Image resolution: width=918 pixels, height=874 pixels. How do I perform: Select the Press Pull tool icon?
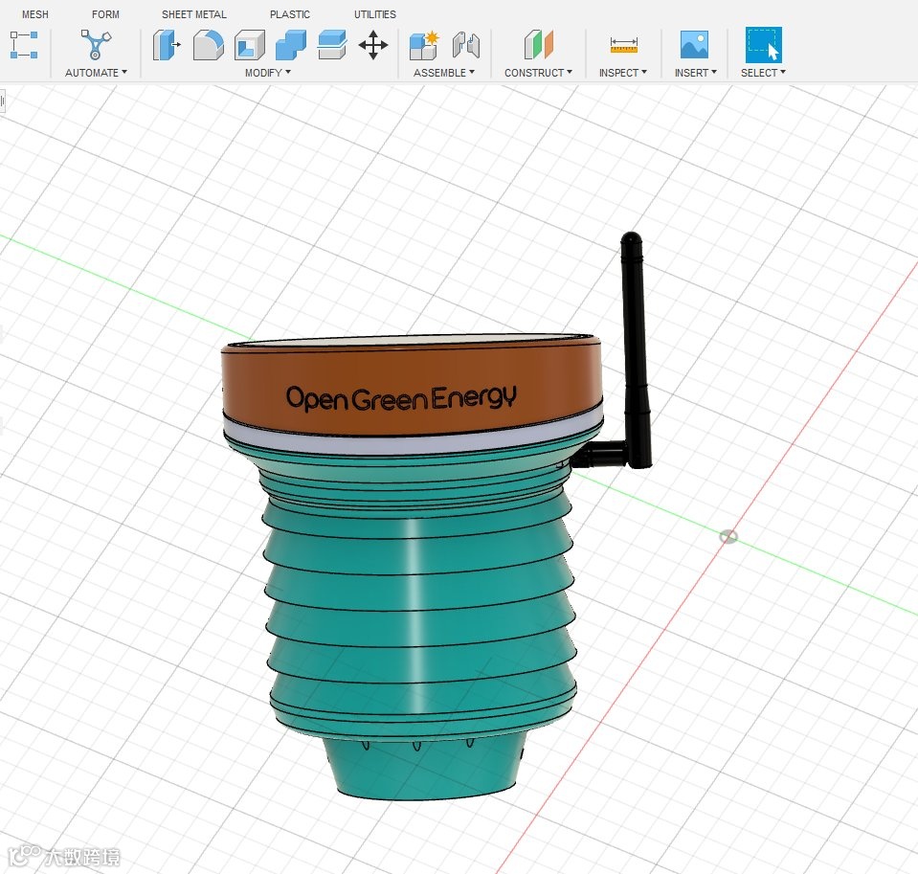click(167, 45)
